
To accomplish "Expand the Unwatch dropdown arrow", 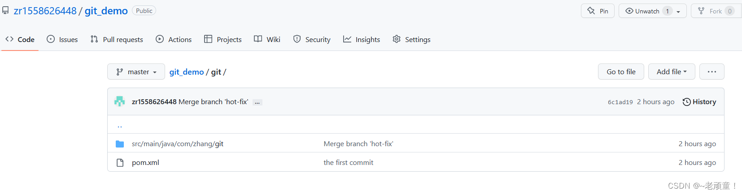I will pyautogui.click(x=679, y=12).
